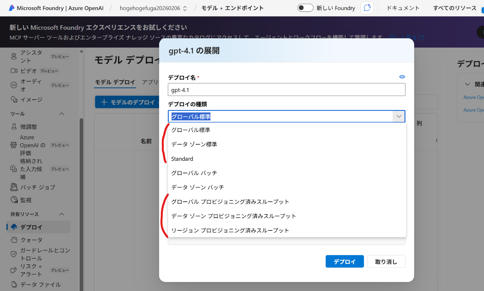Click the balance scale evaluation icon

pos(14,145)
